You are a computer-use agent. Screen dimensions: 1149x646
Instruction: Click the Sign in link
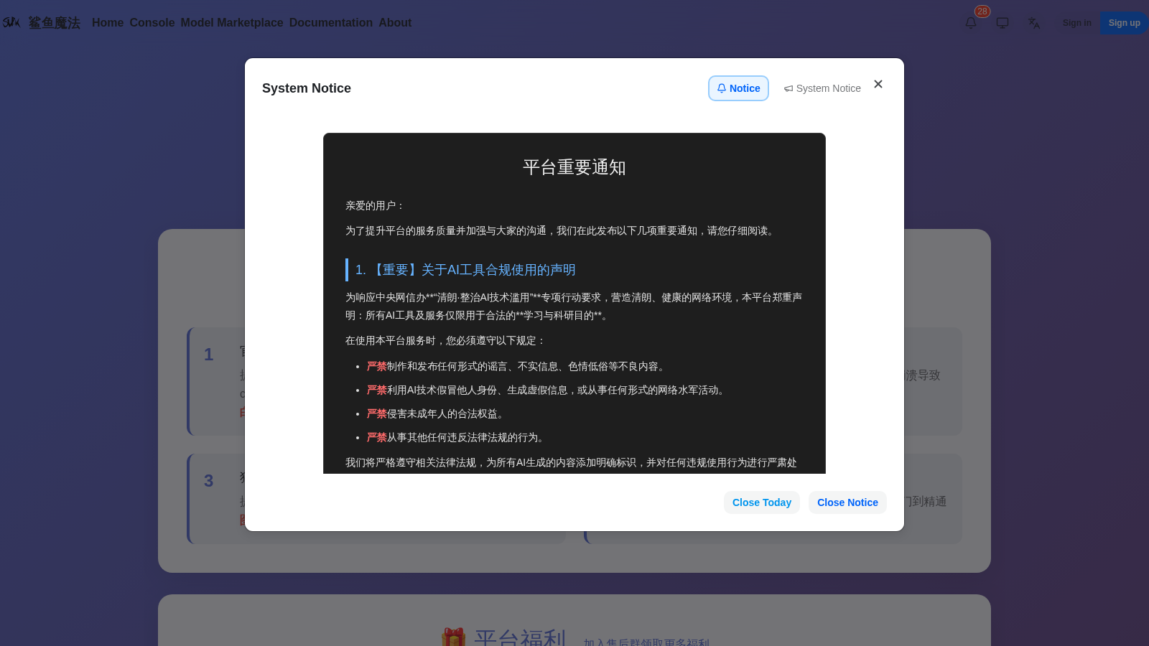point(1077,23)
